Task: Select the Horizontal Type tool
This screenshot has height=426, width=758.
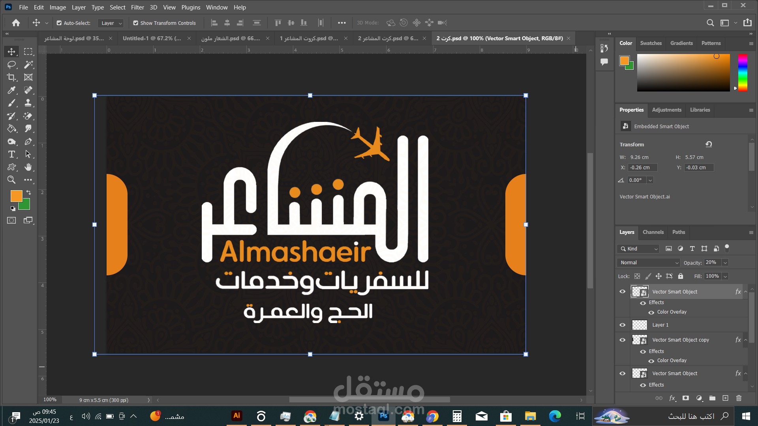Action: pyautogui.click(x=11, y=154)
